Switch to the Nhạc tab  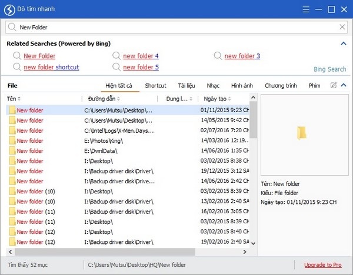coord(213,85)
